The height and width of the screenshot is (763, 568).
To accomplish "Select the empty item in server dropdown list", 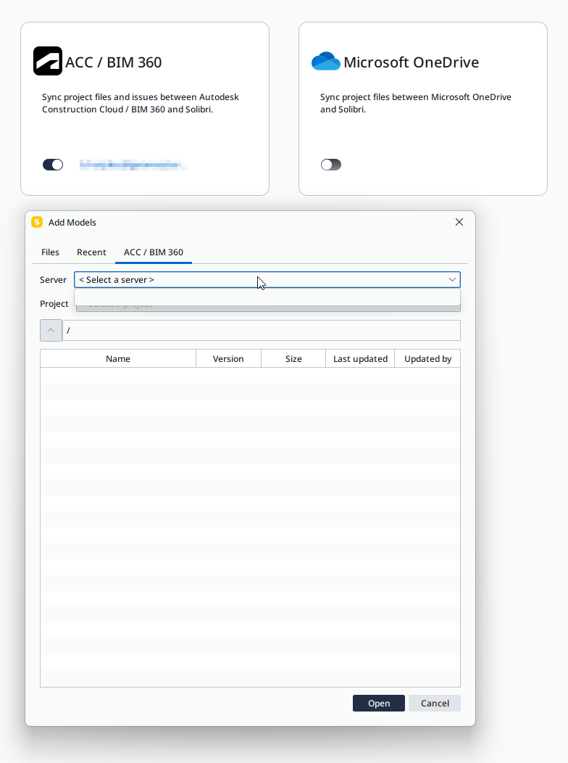I will (267, 297).
